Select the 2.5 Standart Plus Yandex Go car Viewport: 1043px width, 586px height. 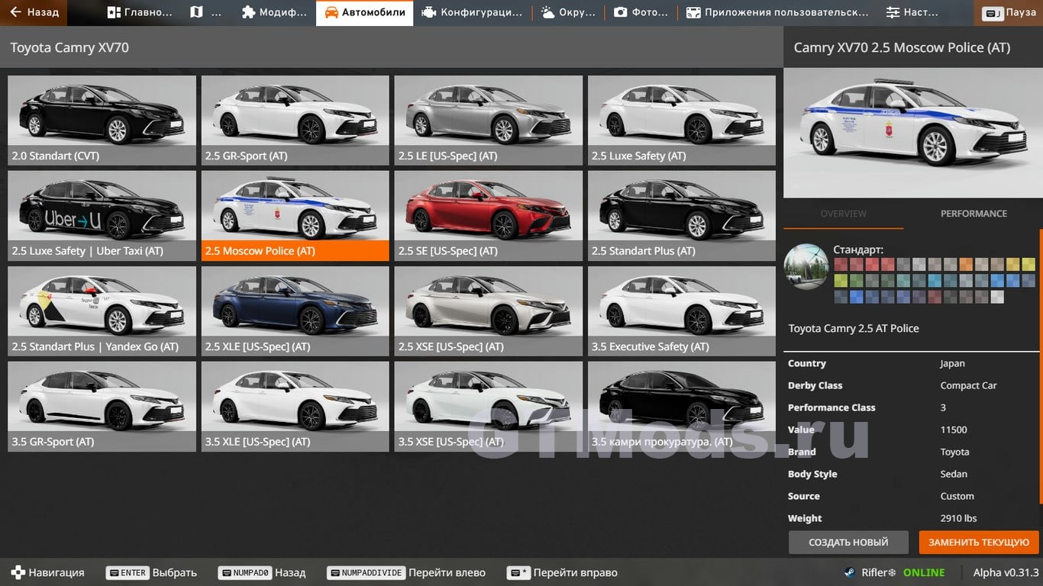pos(102,311)
